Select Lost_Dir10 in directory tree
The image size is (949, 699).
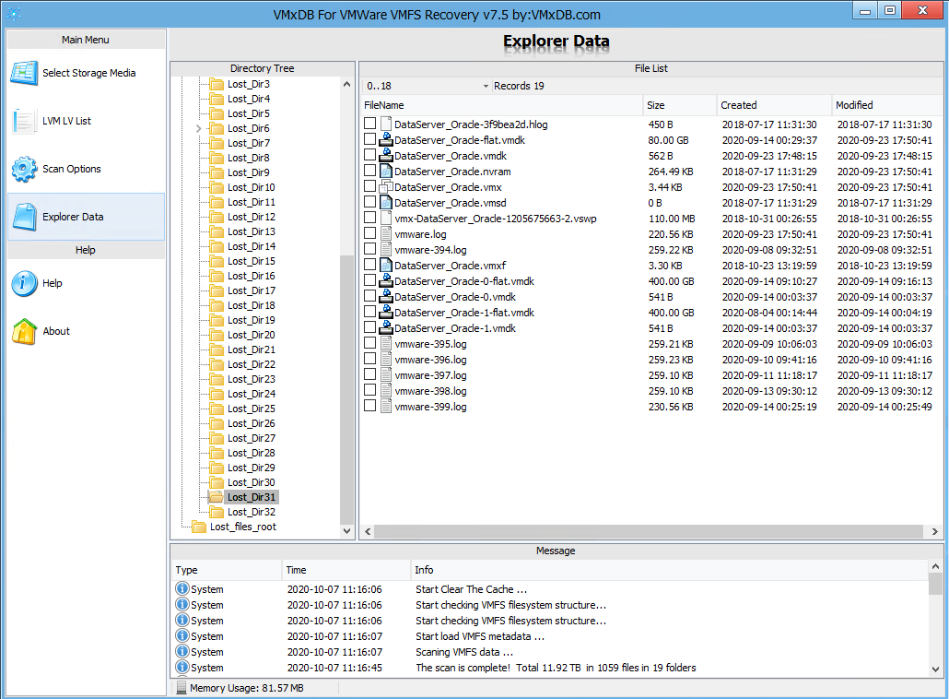pos(252,187)
